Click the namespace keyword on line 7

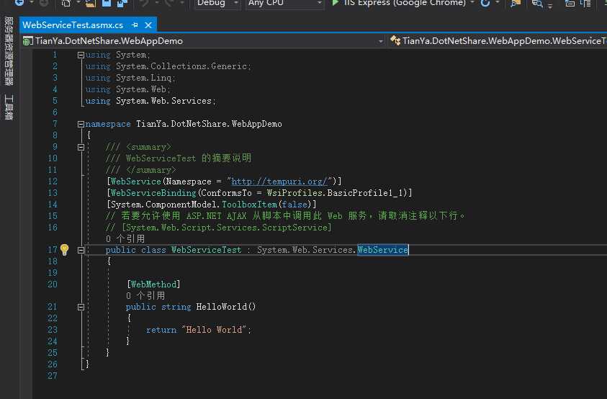108,124
